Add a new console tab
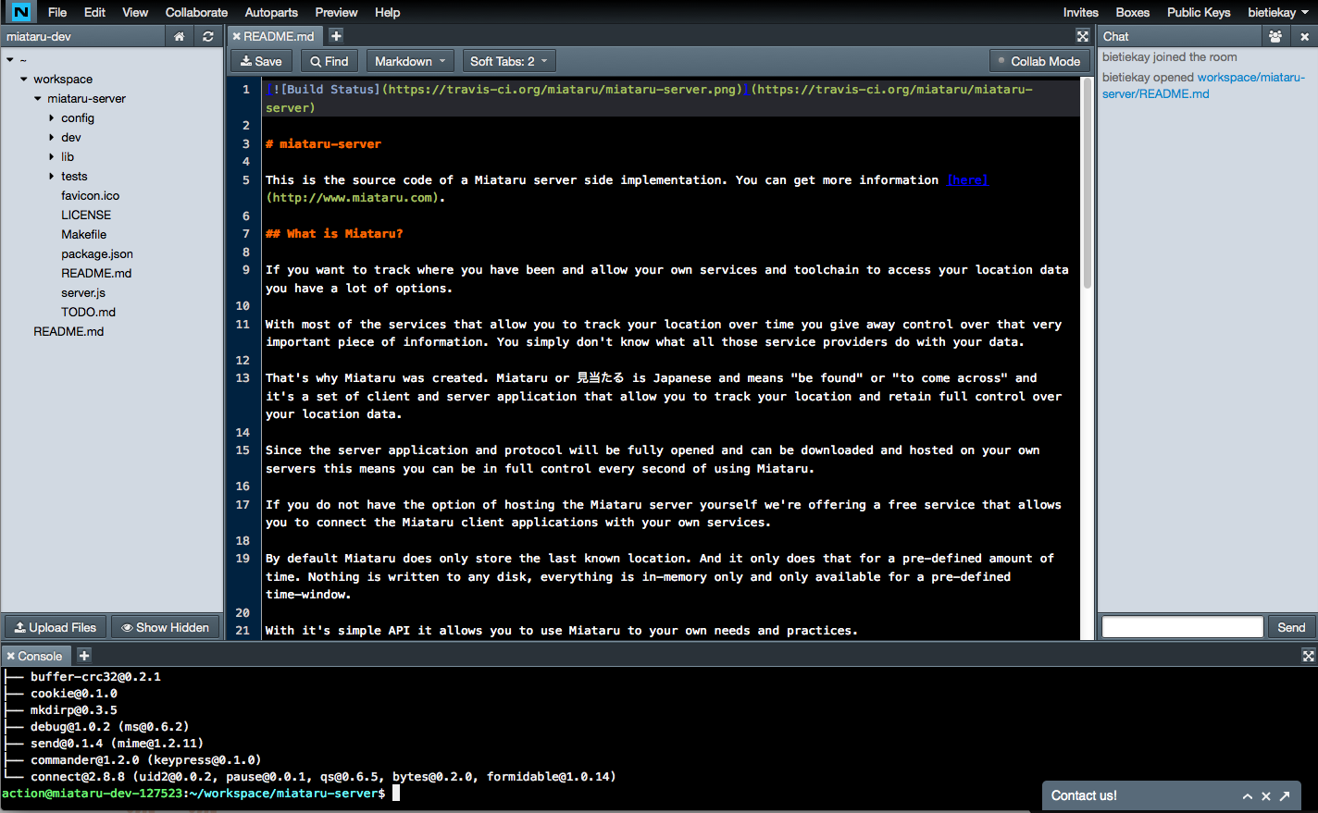The image size is (1318, 813). point(84,656)
